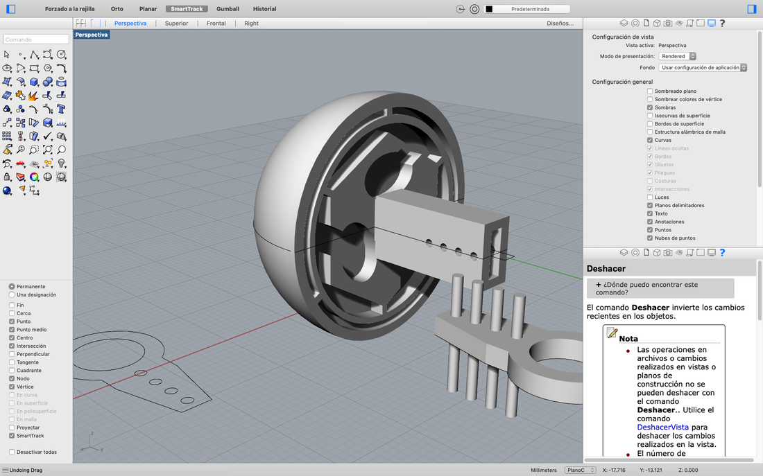The height and width of the screenshot is (476, 763).
Task: Toggle Planar mode
Action: tap(148, 9)
